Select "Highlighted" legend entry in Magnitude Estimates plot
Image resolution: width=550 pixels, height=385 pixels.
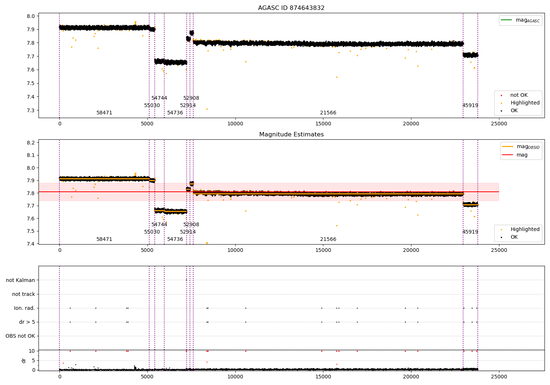pos(521,229)
